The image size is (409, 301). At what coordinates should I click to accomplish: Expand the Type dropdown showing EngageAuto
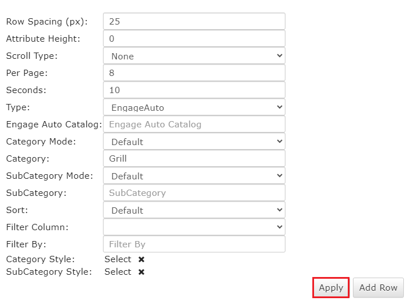coord(194,107)
